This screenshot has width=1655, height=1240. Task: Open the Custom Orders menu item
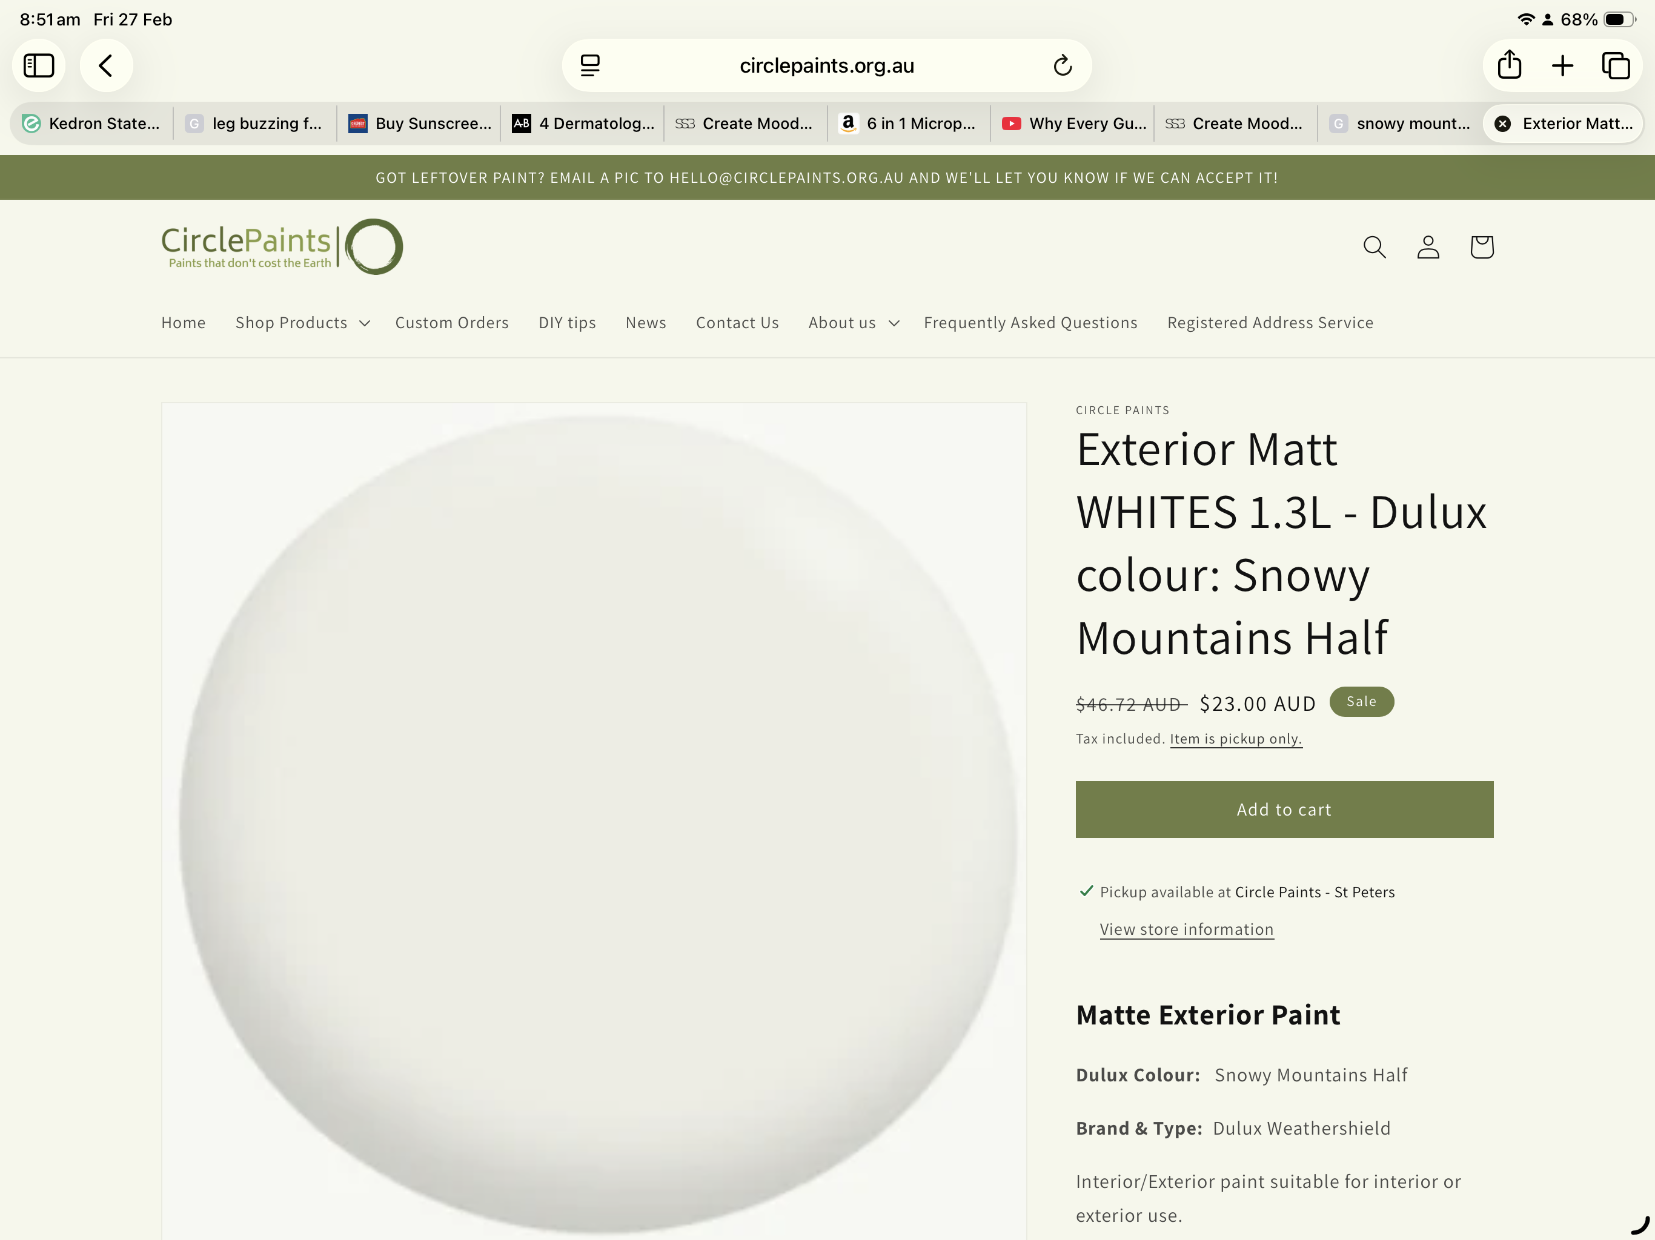[x=452, y=322]
